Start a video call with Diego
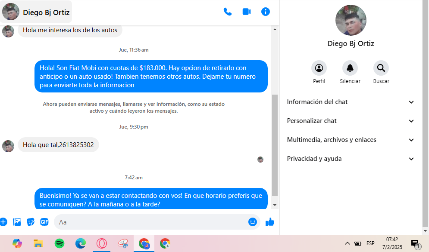 [x=247, y=12]
